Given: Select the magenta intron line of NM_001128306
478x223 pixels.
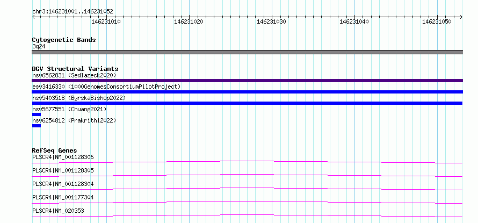Looking at the screenshot, I should point(247,161).
